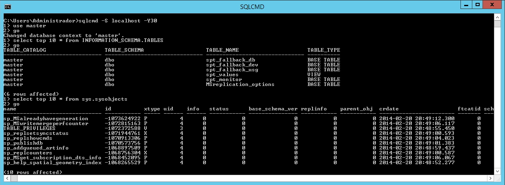
Task: Click the 'parent_obj' column header
Action: [357, 109]
